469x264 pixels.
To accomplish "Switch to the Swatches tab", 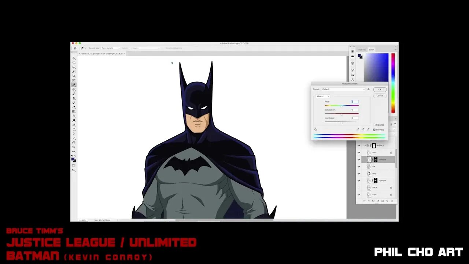I will 362,49.
